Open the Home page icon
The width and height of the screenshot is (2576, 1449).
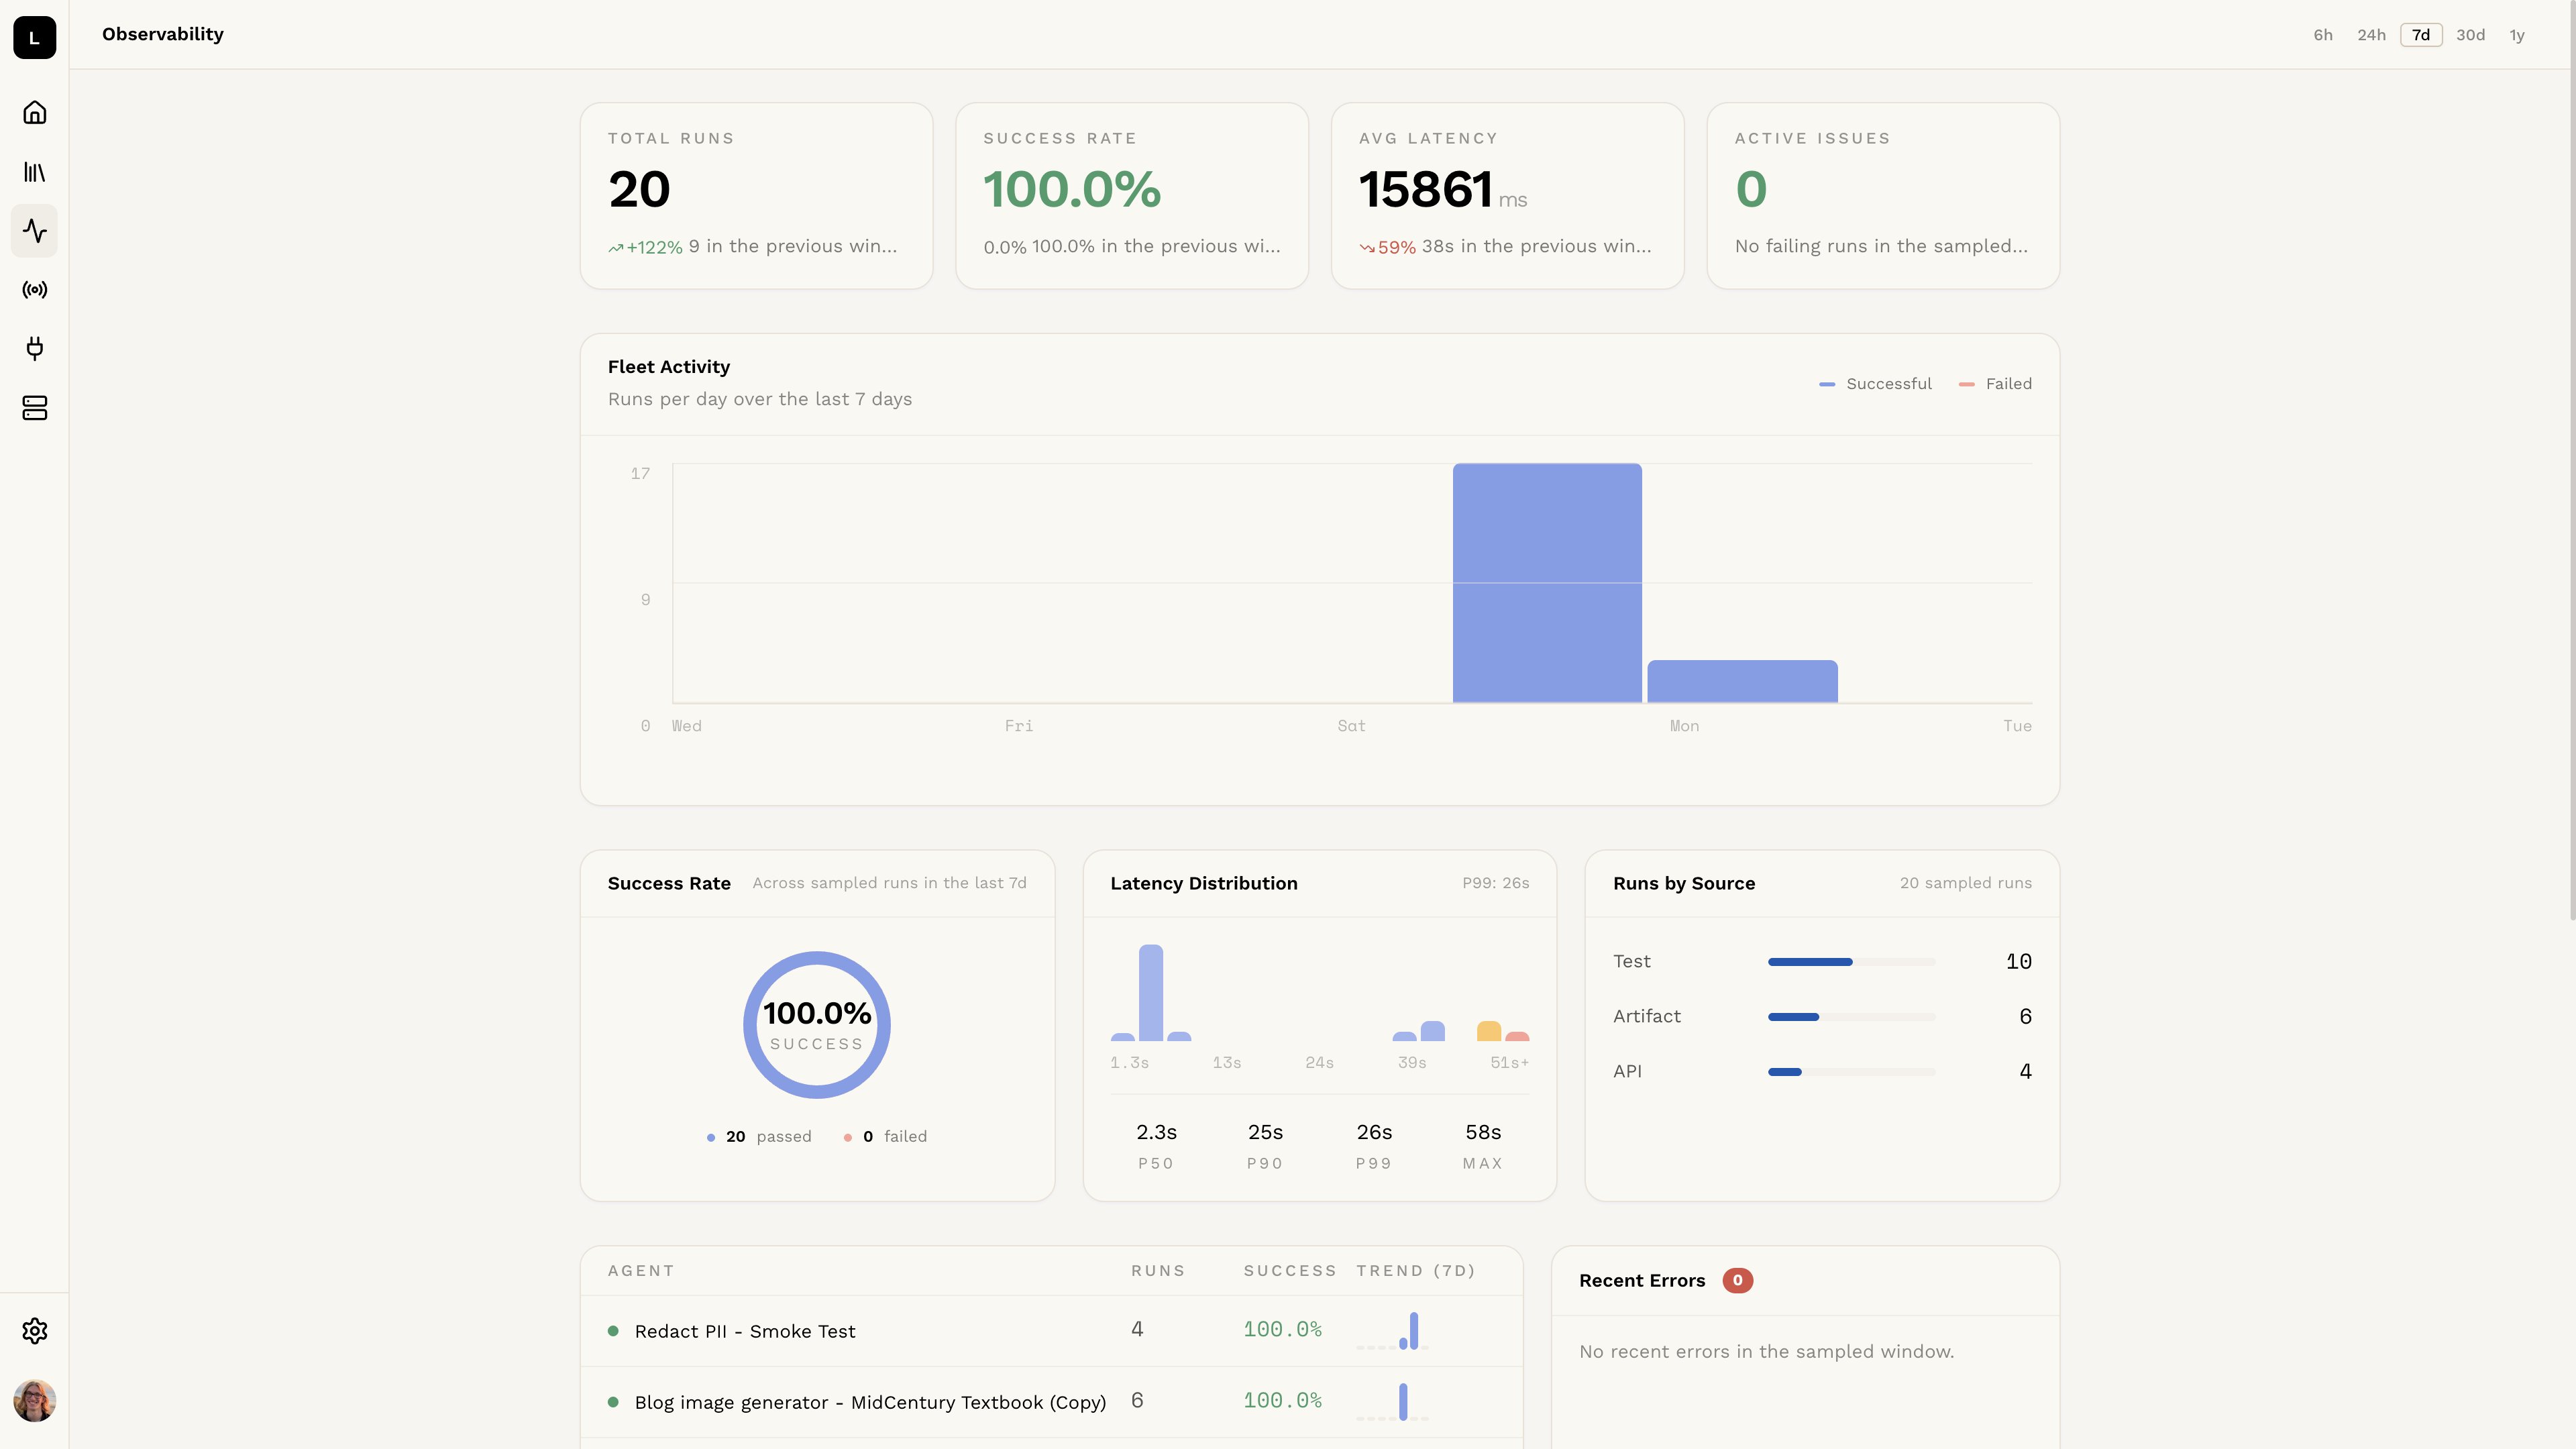click(34, 112)
